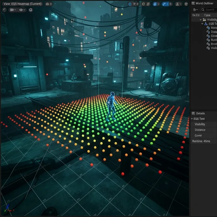Click the component icon beside Reoti...

tap(208, 44)
